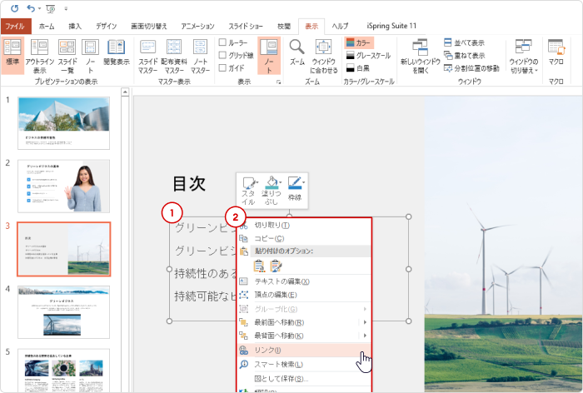Click thumbnail pane scroll up arrow
The image size is (583, 393).
coord(125,92)
